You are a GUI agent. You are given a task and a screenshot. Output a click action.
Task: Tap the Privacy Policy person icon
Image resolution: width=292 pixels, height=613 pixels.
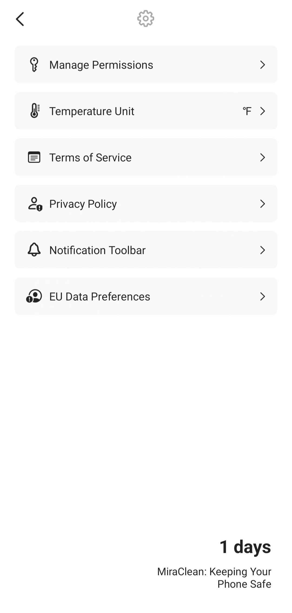(x=35, y=204)
